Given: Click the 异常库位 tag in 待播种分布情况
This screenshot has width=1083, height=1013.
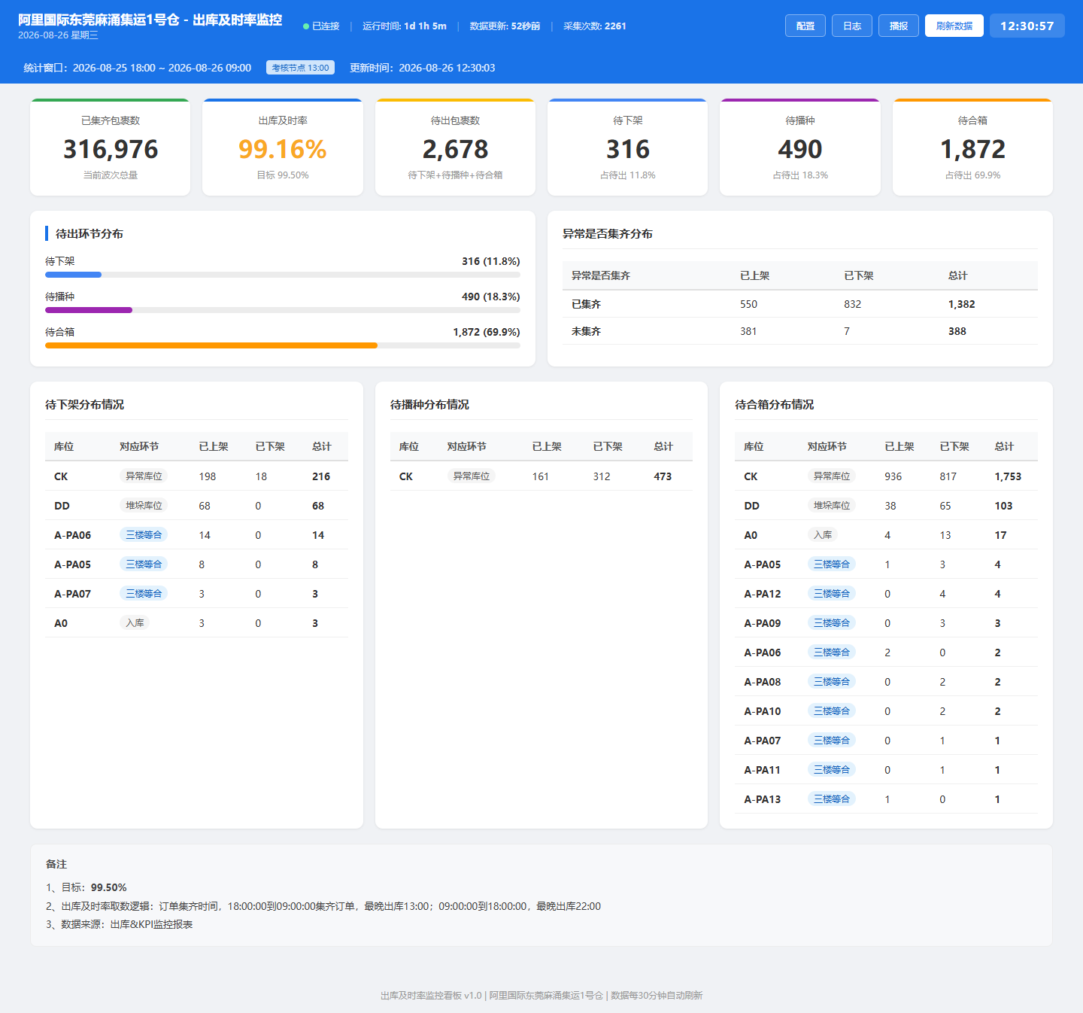Looking at the screenshot, I should pyautogui.click(x=472, y=476).
